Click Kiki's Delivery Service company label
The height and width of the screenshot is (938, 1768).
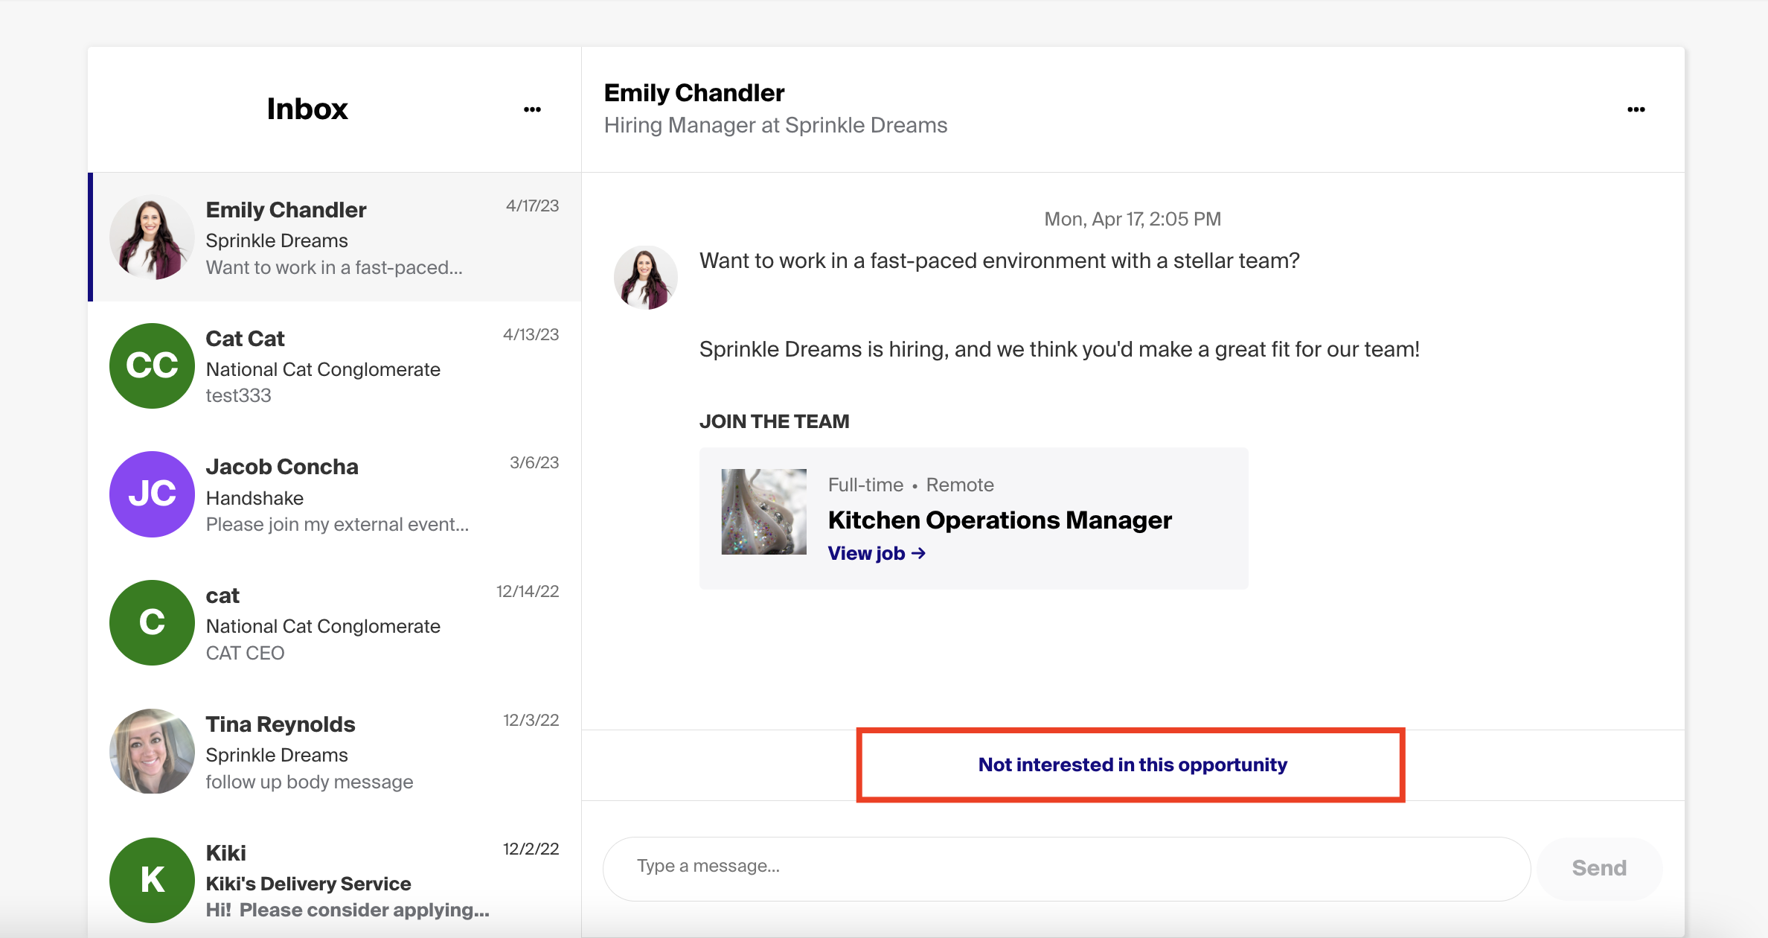coord(308,884)
